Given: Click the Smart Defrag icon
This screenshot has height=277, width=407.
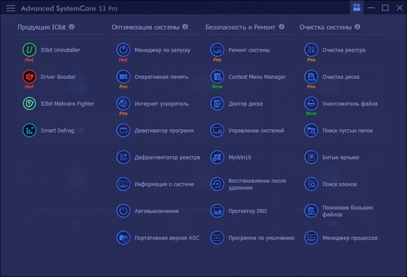Looking at the screenshot, I should (x=29, y=130).
